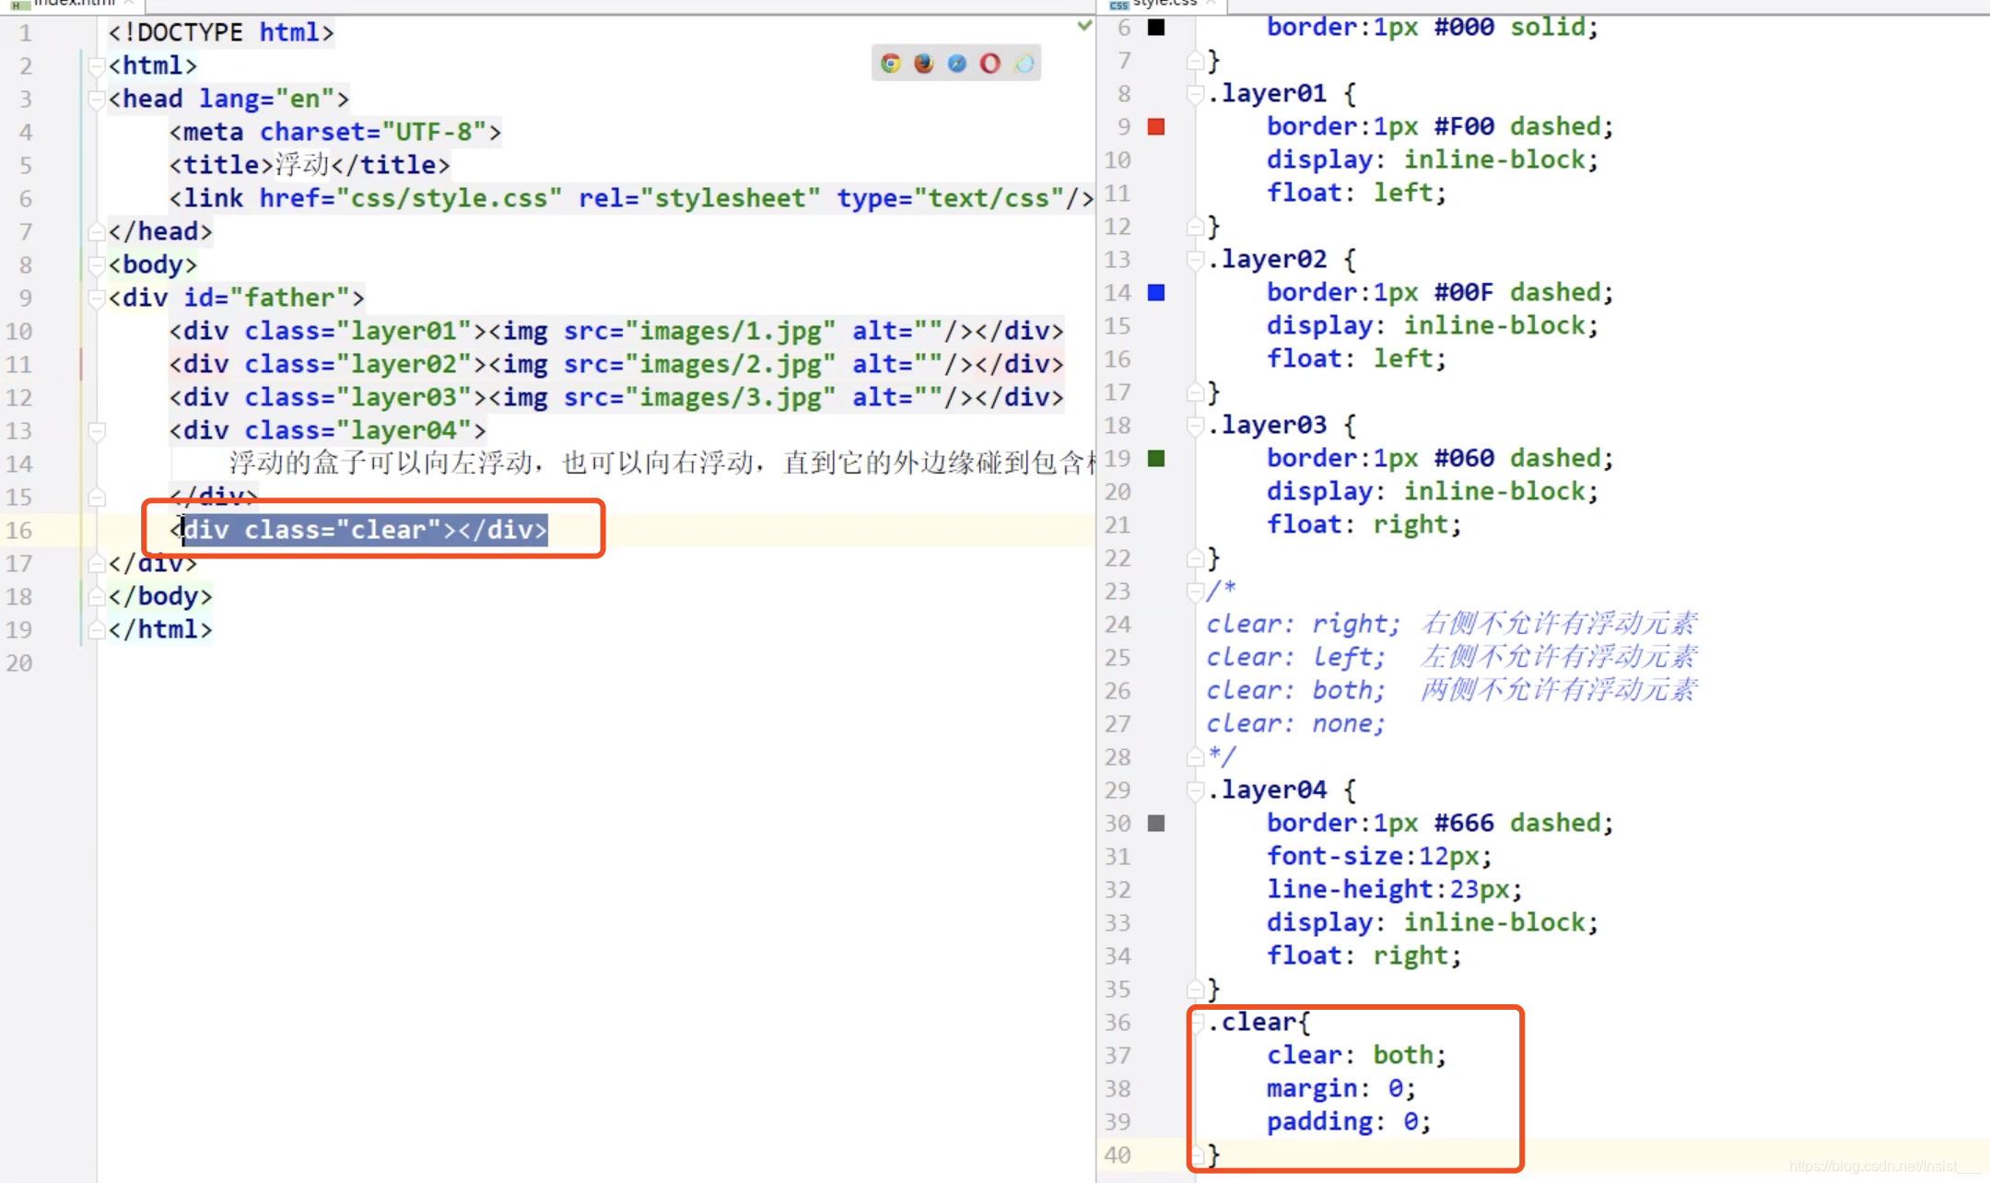Click the closing </html> fold marker
This screenshot has height=1183, width=1990.
click(x=96, y=630)
